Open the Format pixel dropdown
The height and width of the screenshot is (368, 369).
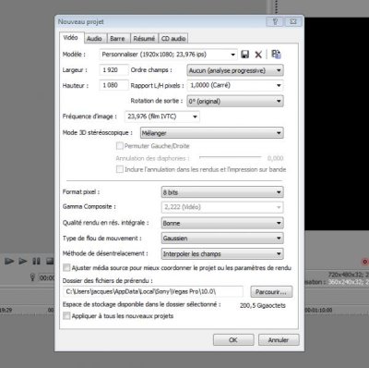[222, 192]
